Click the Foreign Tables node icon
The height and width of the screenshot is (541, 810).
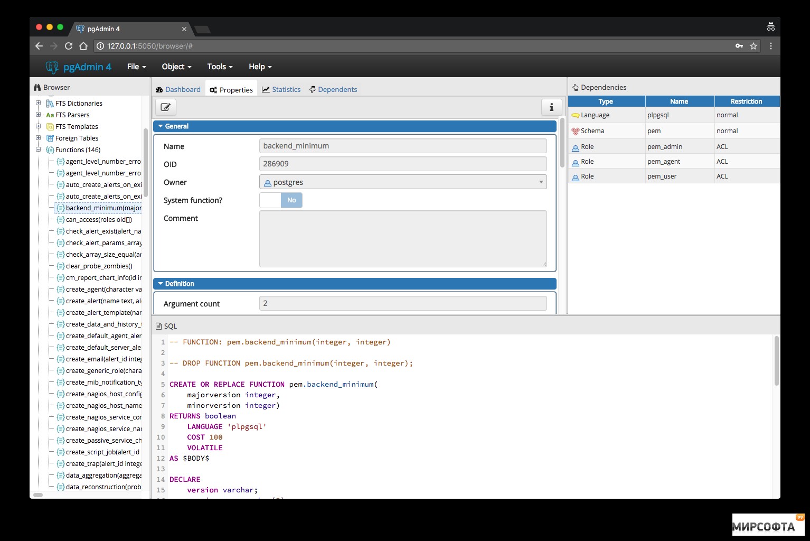pos(50,138)
